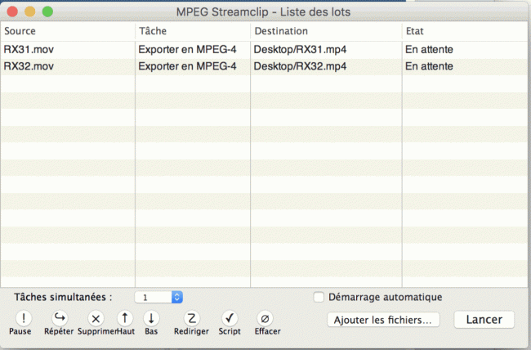Click the Effacer icon
This screenshot has height=350, width=531.
pyautogui.click(x=265, y=318)
